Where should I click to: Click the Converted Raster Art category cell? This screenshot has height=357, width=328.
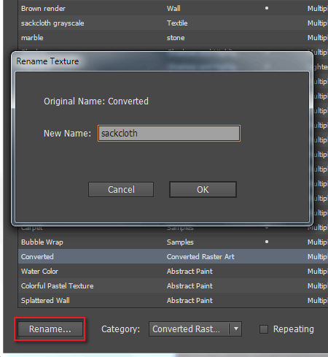[200, 256]
